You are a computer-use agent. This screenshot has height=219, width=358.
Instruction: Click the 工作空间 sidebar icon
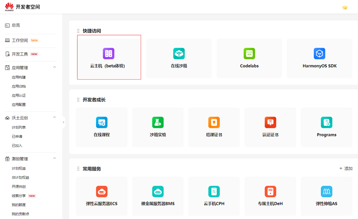[7, 40]
